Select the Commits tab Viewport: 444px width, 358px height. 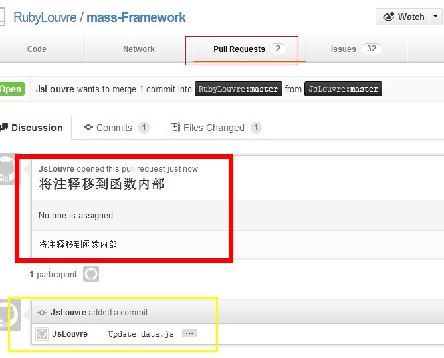click(116, 128)
